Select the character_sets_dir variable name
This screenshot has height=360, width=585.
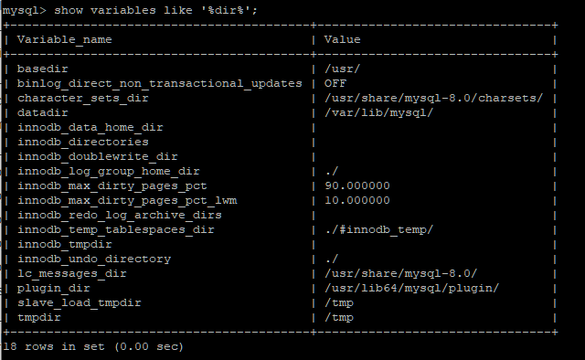(x=83, y=98)
